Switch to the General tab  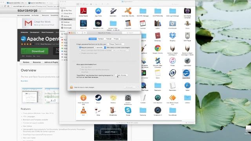[93, 39]
